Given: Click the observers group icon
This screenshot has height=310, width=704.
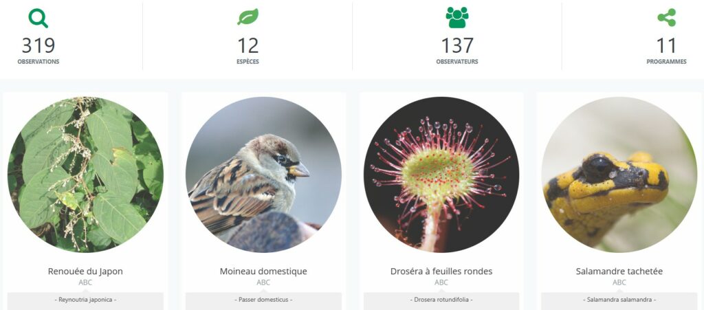Looking at the screenshot, I should point(457,17).
